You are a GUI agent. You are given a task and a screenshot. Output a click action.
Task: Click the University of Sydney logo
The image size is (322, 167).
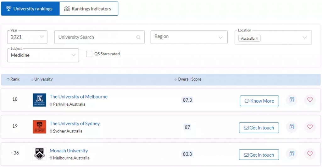click(x=39, y=127)
